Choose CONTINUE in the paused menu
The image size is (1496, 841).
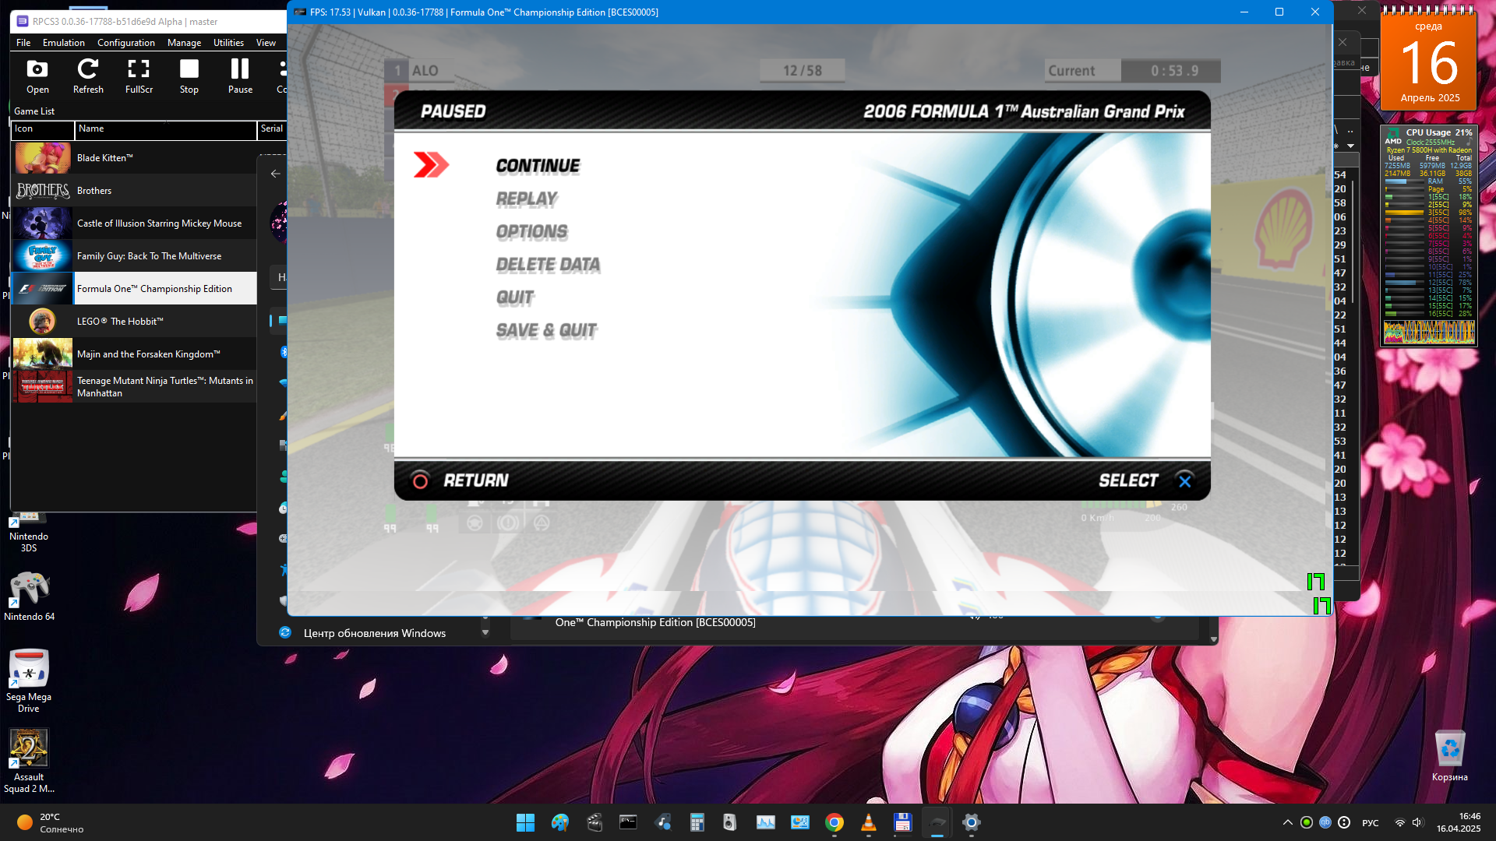pyautogui.click(x=538, y=166)
